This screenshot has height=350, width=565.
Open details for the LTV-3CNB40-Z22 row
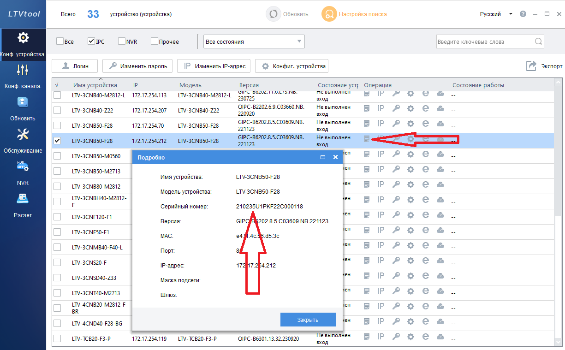click(x=367, y=109)
